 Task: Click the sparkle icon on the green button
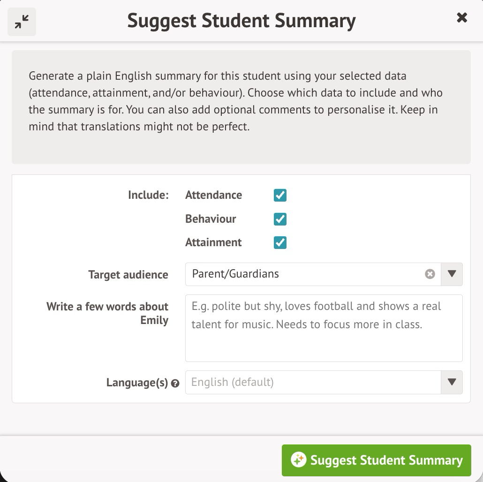(298, 460)
